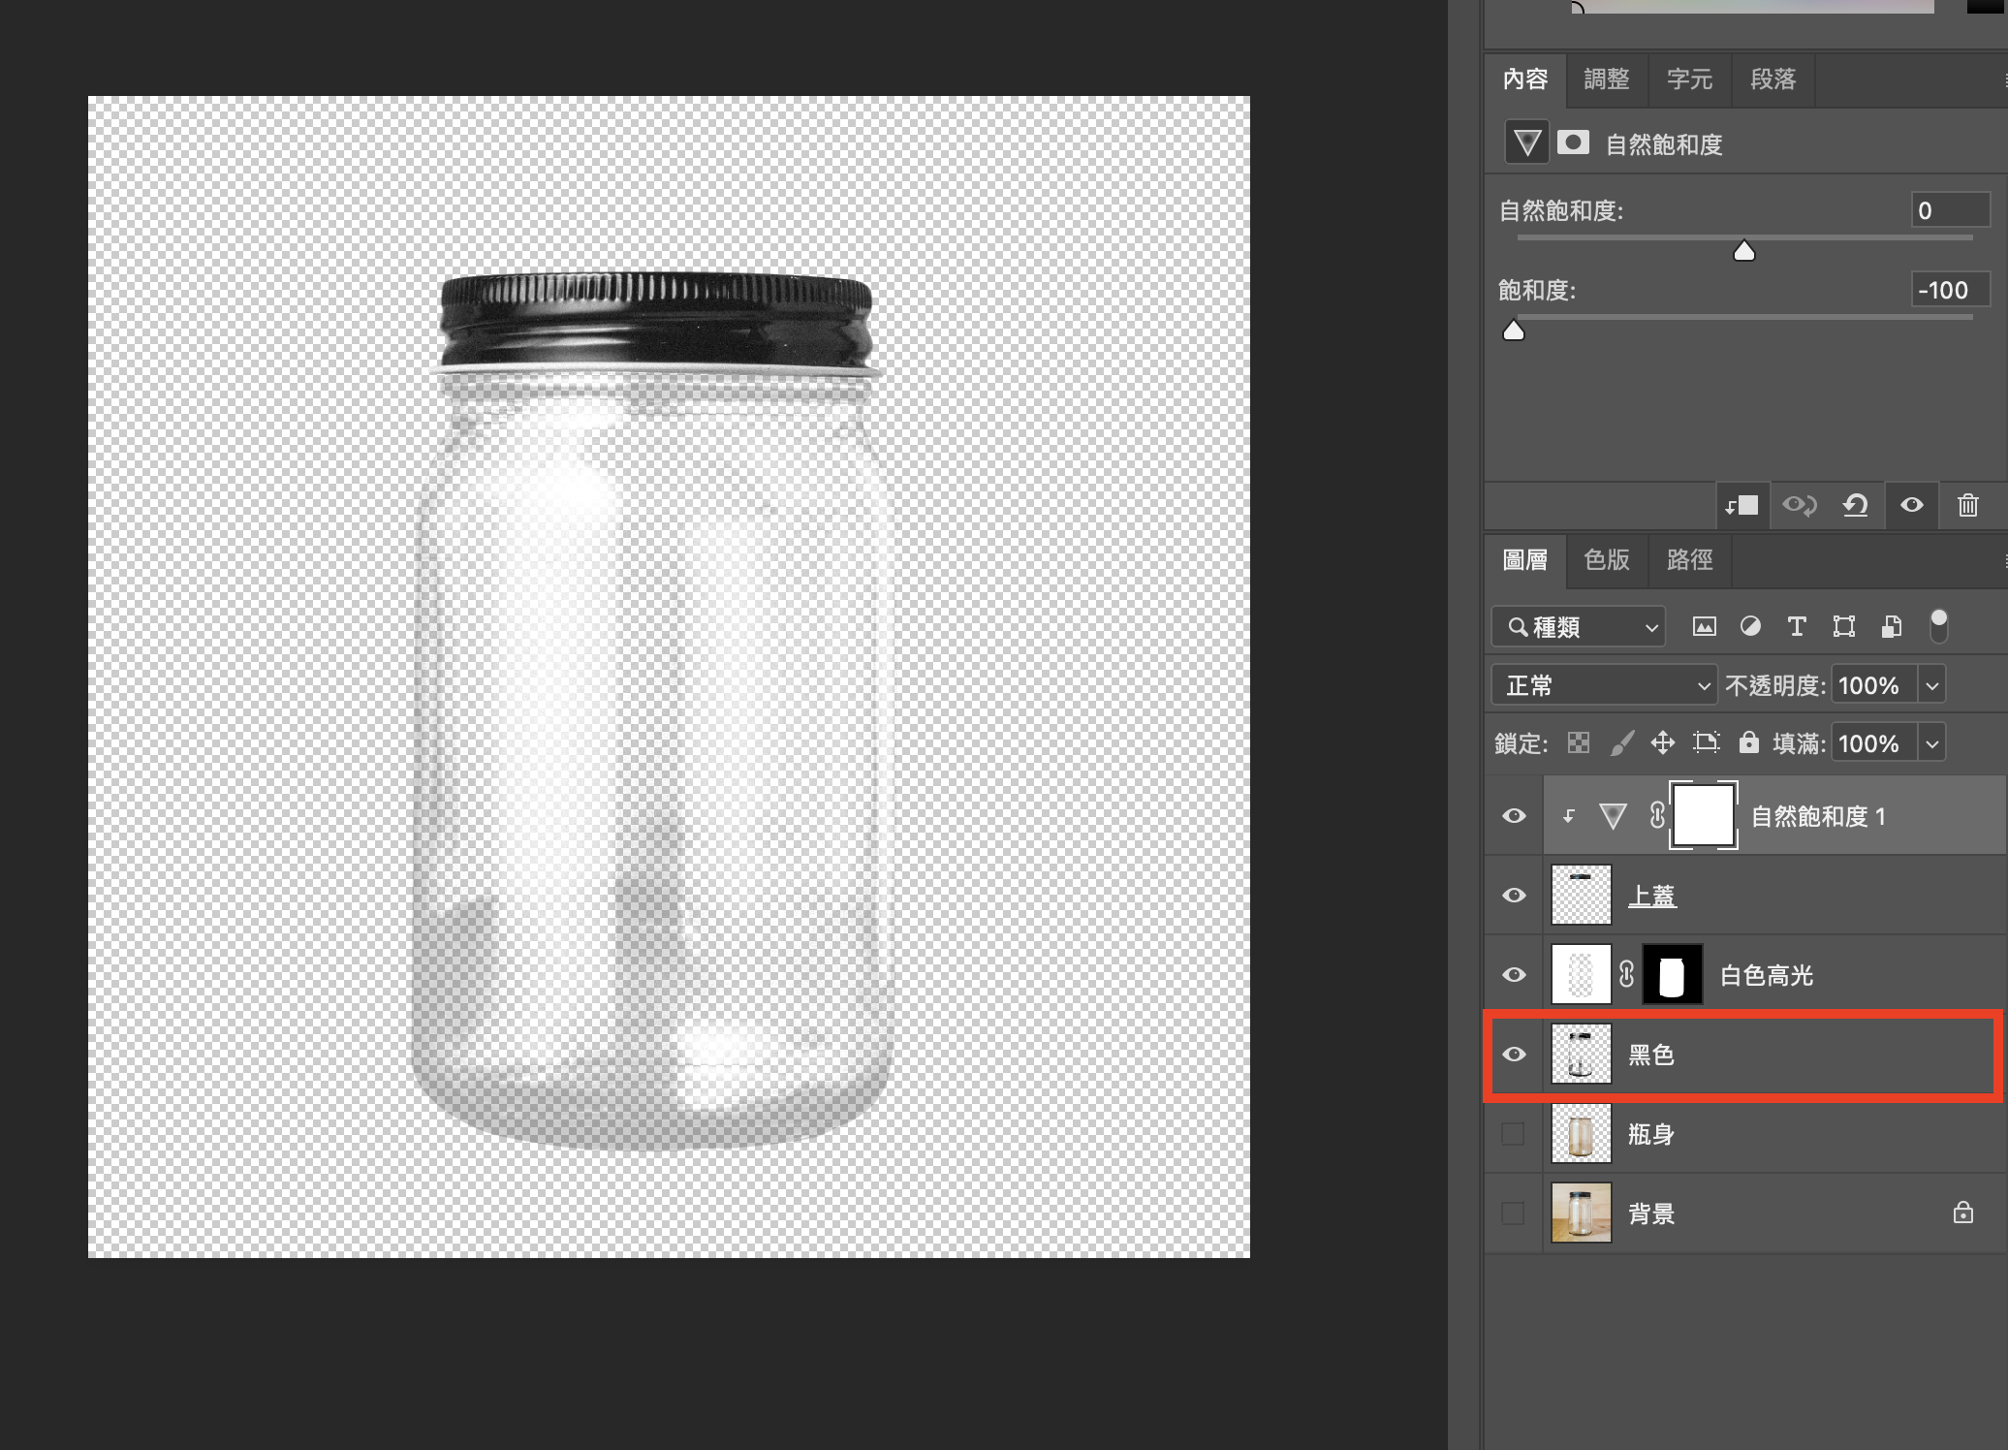Lock image pixels brush icon

[x=1621, y=743]
